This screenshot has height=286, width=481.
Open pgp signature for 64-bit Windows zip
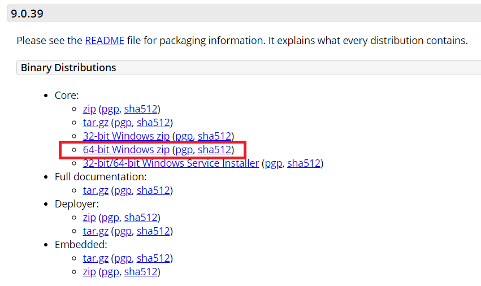[184, 150]
